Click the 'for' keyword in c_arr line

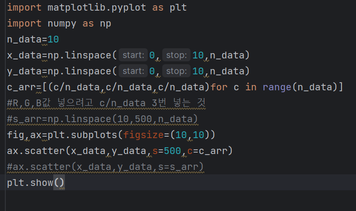219,87
